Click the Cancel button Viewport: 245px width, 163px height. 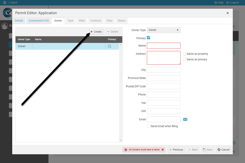point(223,150)
